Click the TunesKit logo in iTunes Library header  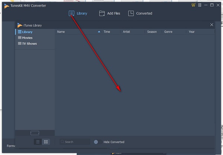tap(20, 25)
